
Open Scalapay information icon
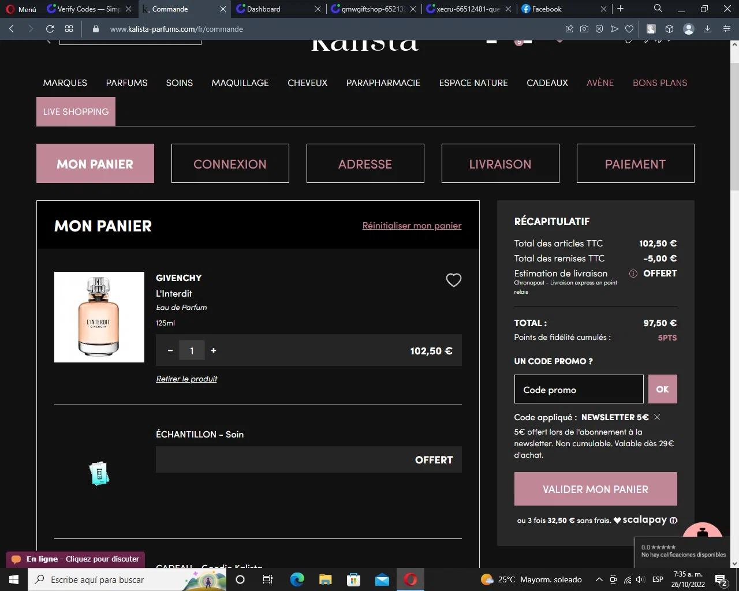[673, 520]
